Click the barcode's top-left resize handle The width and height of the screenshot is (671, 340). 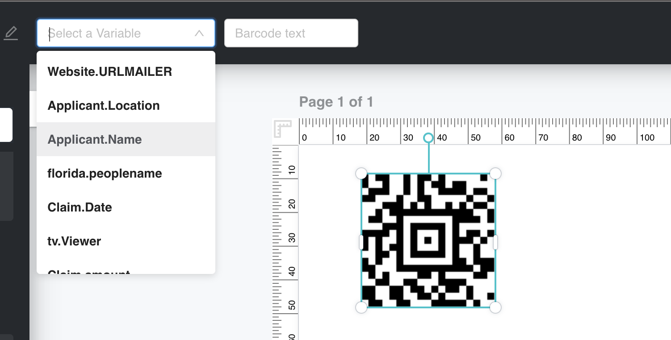pyautogui.click(x=361, y=174)
